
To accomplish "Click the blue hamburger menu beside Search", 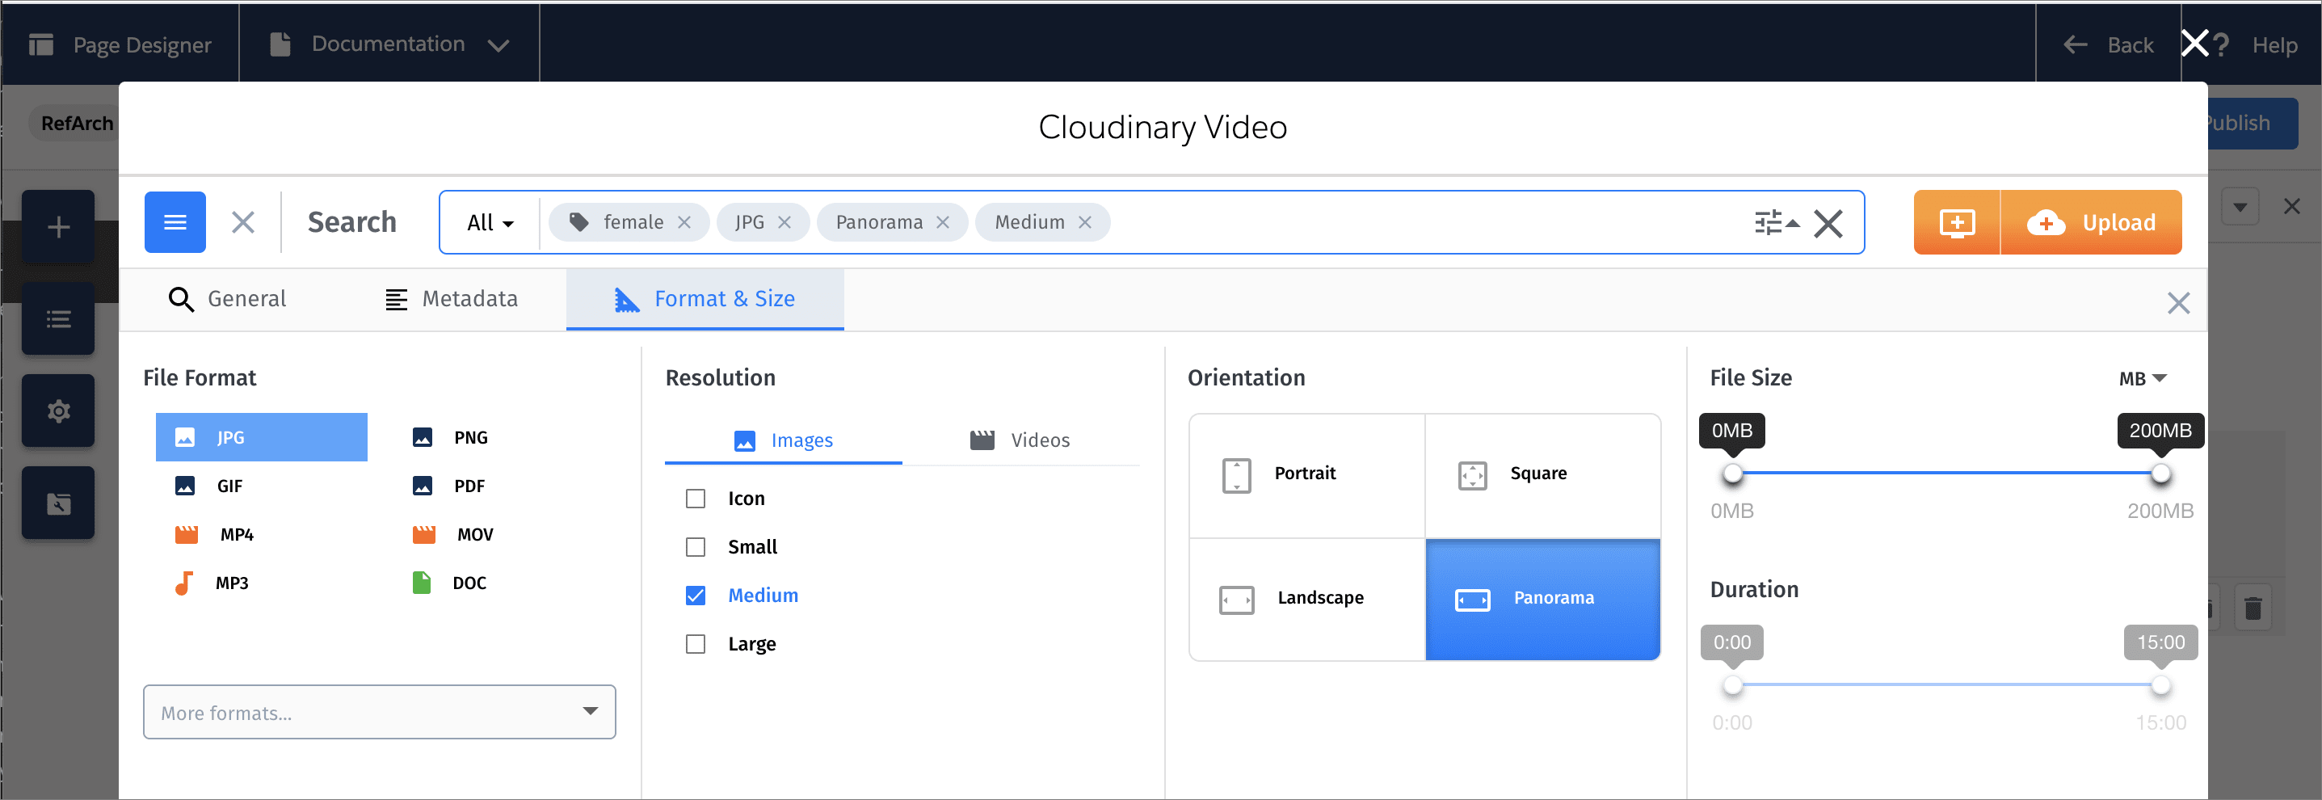I will tap(175, 222).
